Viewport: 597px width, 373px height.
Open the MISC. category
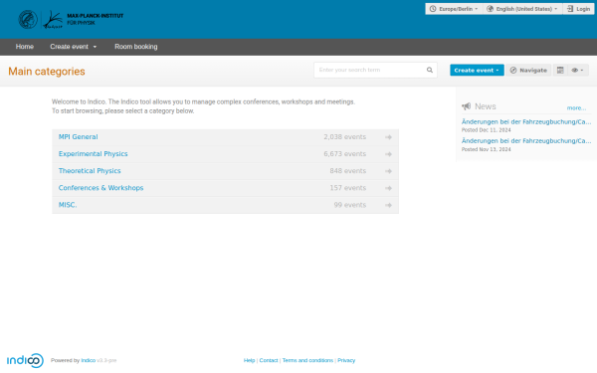pyautogui.click(x=68, y=205)
